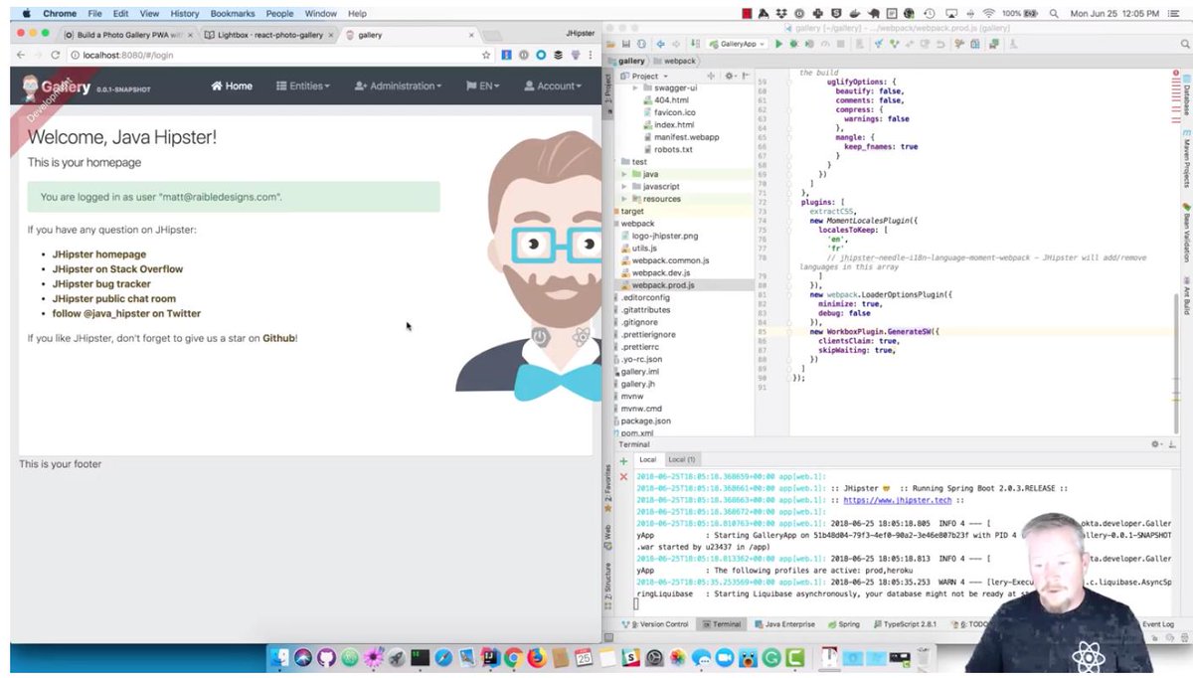Open Safari from the Dock
This screenshot has height=678, width=1193.
coord(443,658)
